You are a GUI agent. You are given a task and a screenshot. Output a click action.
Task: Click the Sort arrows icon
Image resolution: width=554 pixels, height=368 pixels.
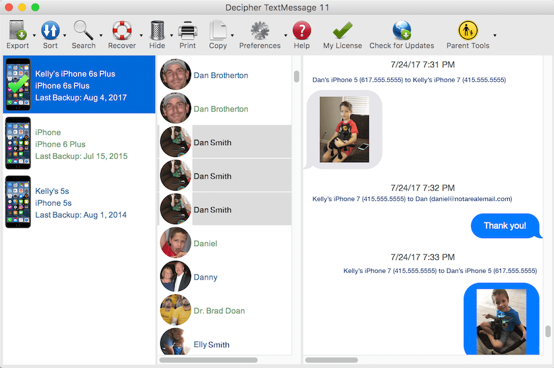tap(50, 30)
